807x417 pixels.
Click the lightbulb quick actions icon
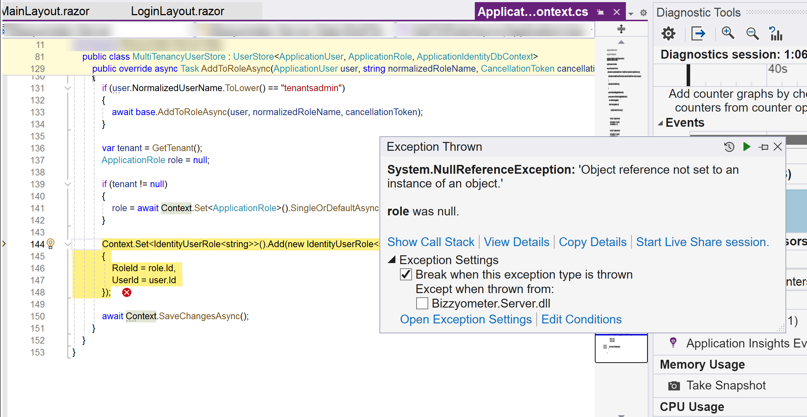(50, 244)
